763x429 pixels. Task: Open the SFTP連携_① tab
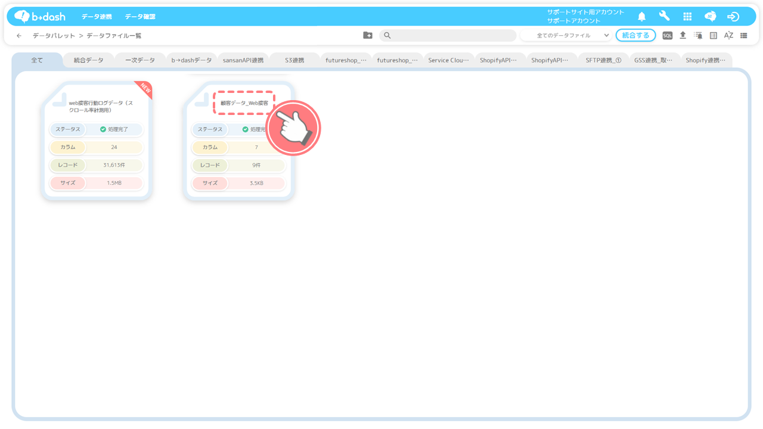[603, 60]
